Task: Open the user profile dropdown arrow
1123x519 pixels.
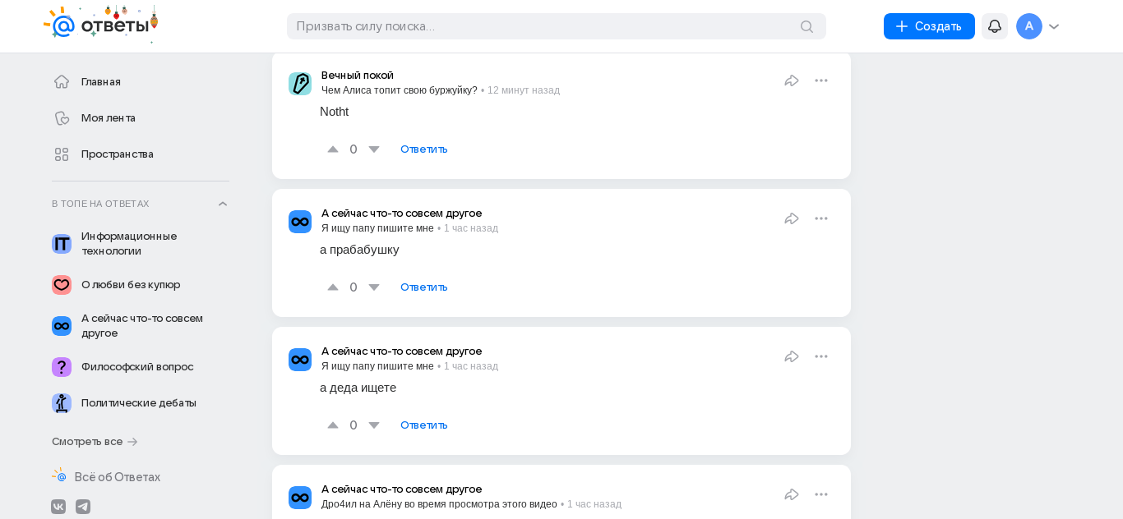Action: point(1054,26)
